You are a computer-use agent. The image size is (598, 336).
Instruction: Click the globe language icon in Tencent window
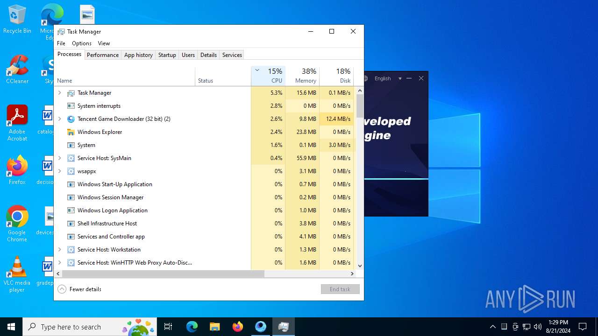pyautogui.click(x=366, y=78)
